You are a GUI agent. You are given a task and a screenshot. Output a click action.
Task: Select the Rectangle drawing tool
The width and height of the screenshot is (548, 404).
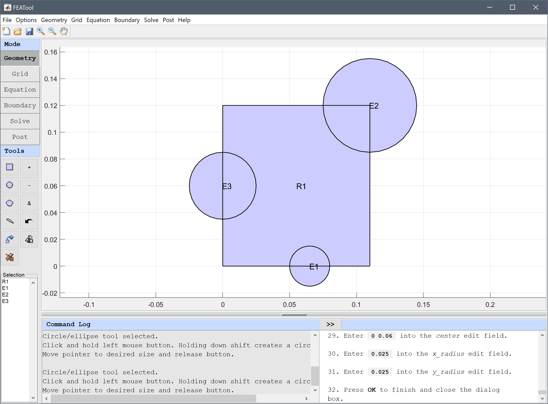click(x=9, y=167)
